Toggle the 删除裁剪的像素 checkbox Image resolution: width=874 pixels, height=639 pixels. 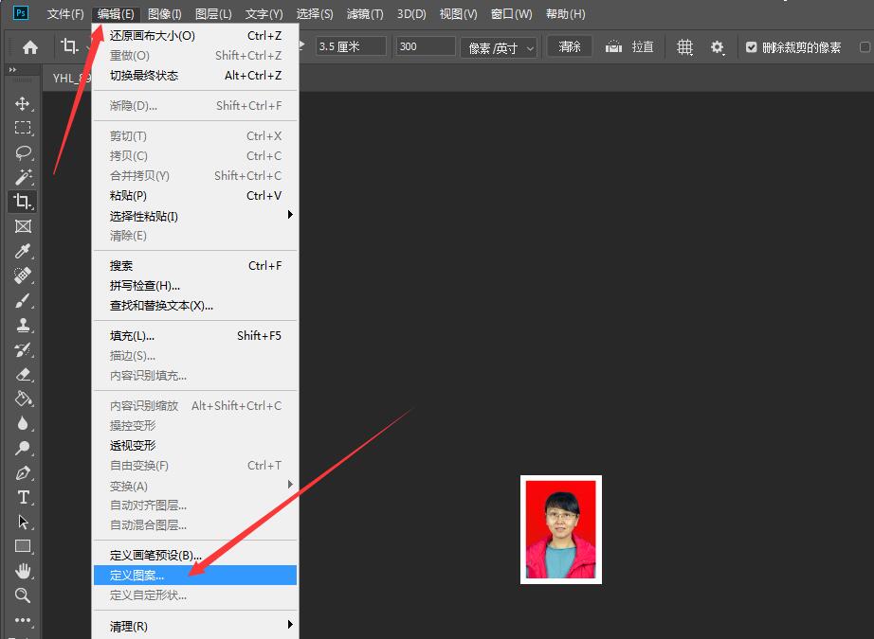pyautogui.click(x=752, y=47)
